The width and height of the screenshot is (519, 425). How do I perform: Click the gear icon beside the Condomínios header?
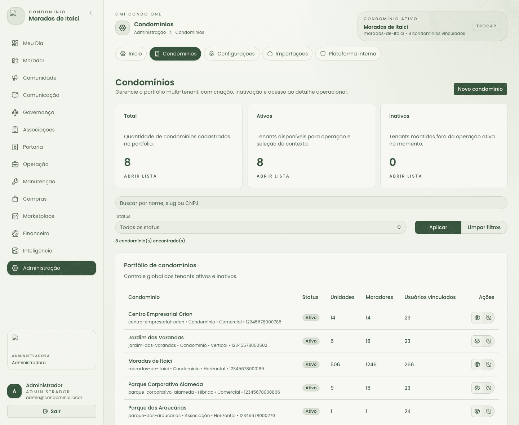point(123,28)
